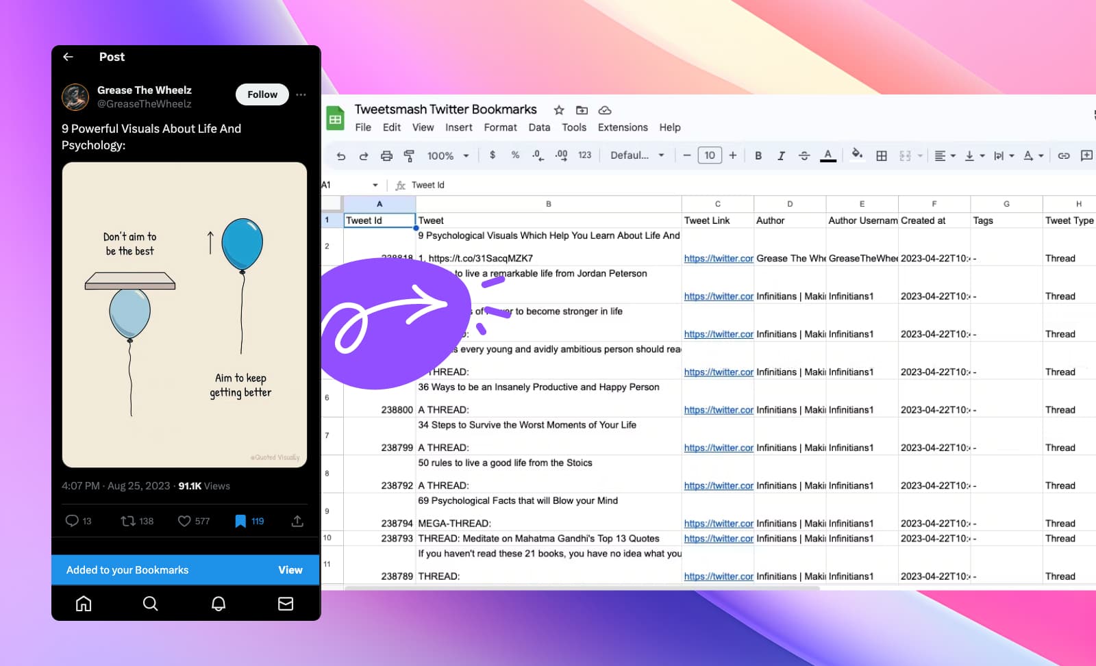The height and width of the screenshot is (666, 1096).
Task: Open the Default font dropdown
Action: (x=637, y=155)
